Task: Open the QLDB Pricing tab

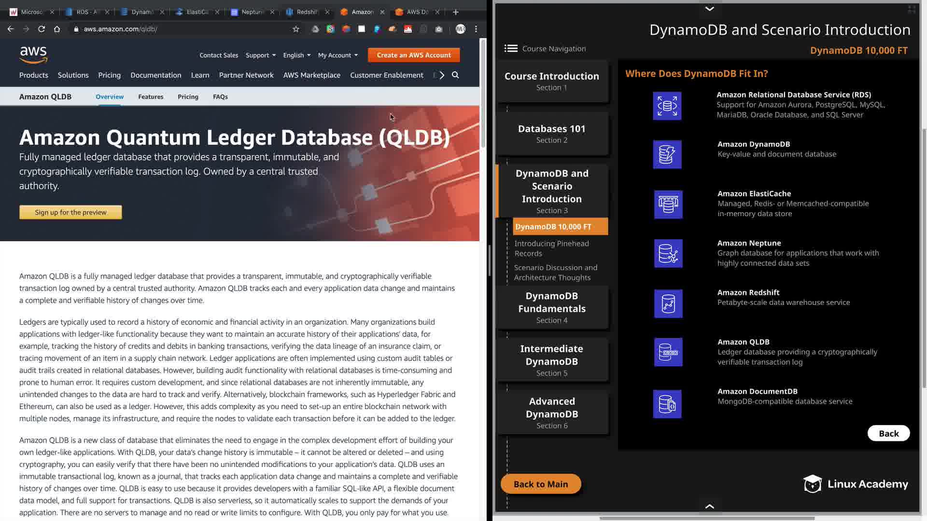Action: coord(188,96)
